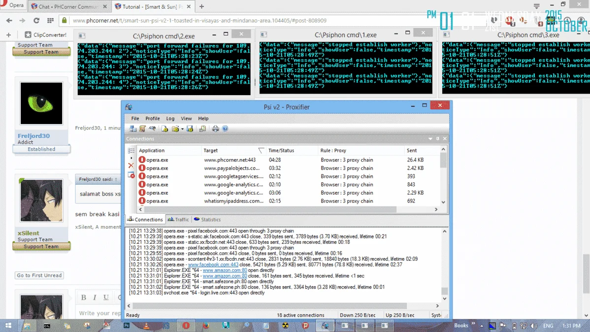Open VLC from the taskbar

tap(146, 326)
